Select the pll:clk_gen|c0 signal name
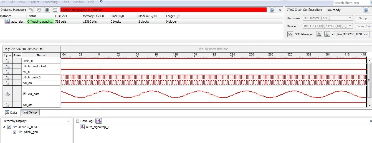 (x=32, y=77)
